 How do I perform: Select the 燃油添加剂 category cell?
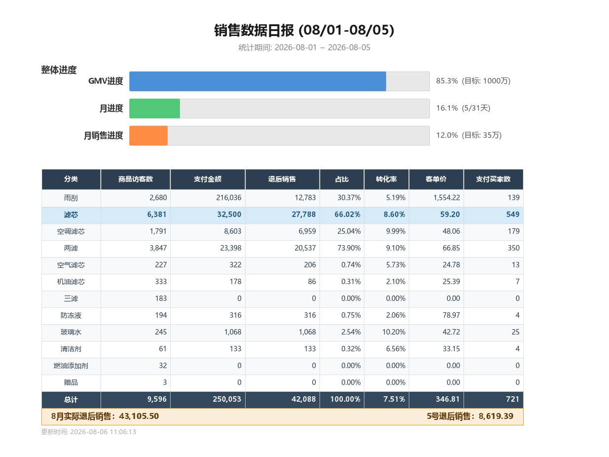point(71,366)
